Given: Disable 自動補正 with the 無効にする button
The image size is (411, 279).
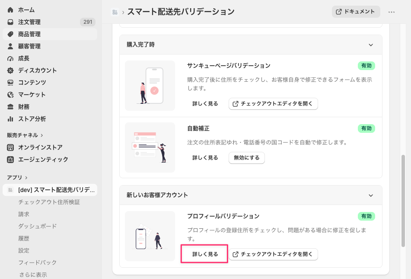Looking at the screenshot, I should pos(247,158).
